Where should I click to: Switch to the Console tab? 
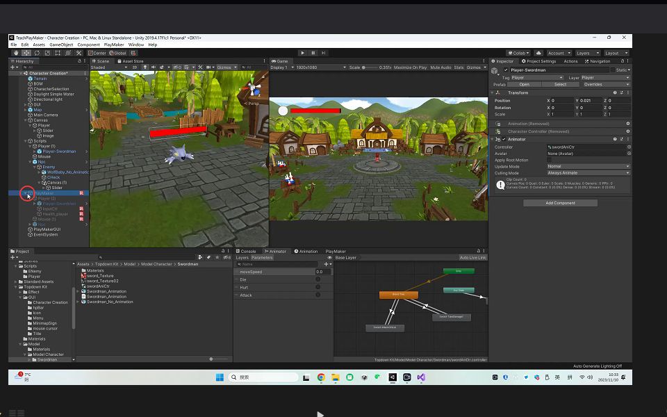[x=246, y=251]
